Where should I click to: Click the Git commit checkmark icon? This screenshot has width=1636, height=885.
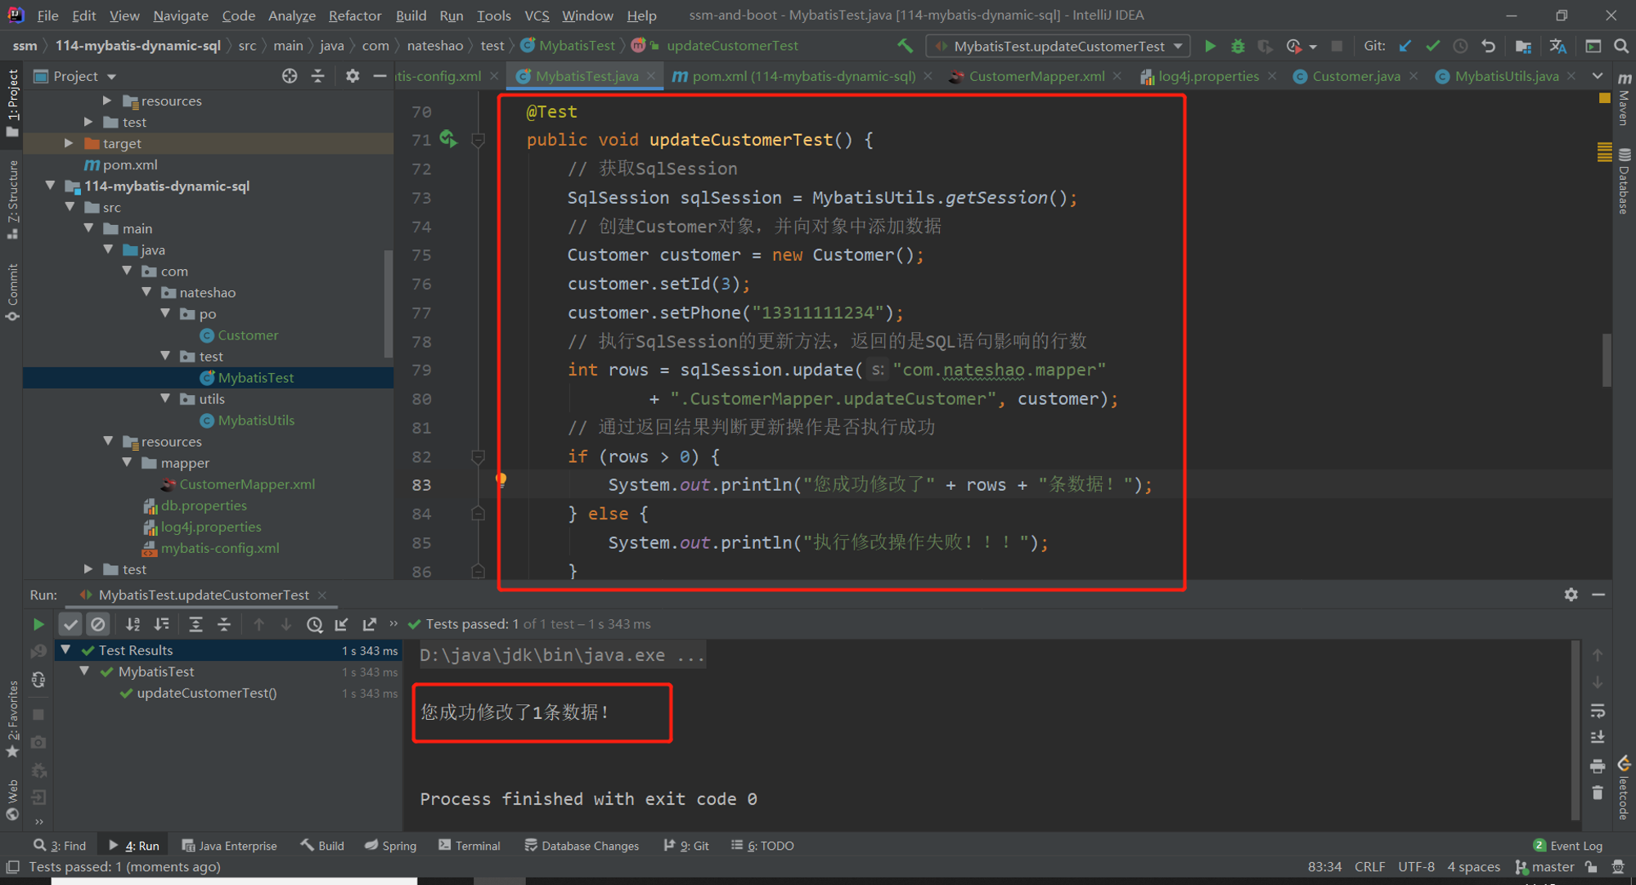pyautogui.click(x=1432, y=46)
